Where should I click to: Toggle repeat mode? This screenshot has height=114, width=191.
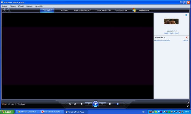[75, 104]
